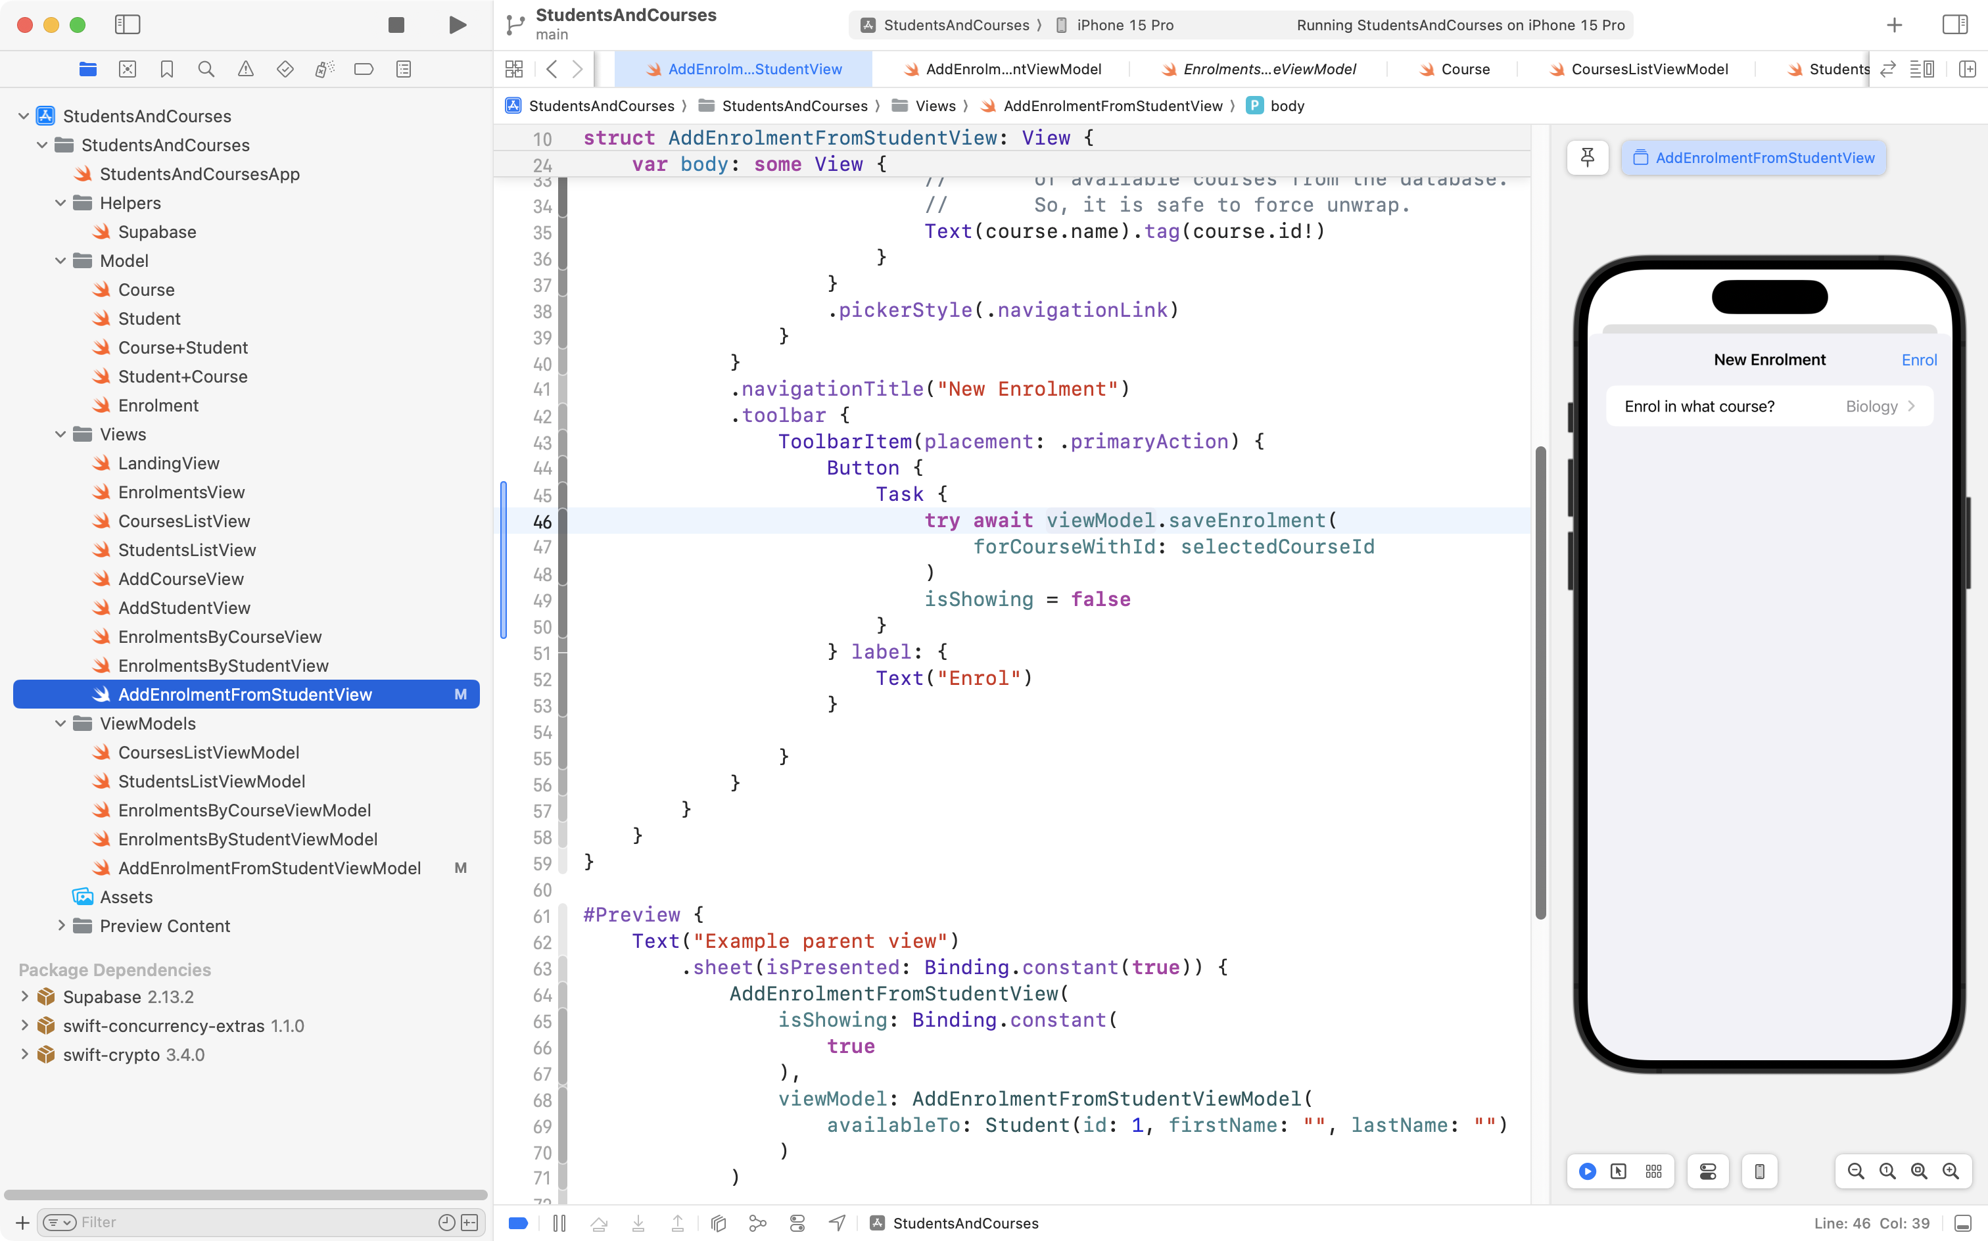Screen dimensions: 1988x1241
Task: Toggle breakpoints in the debug bar
Action: coord(519,1223)
